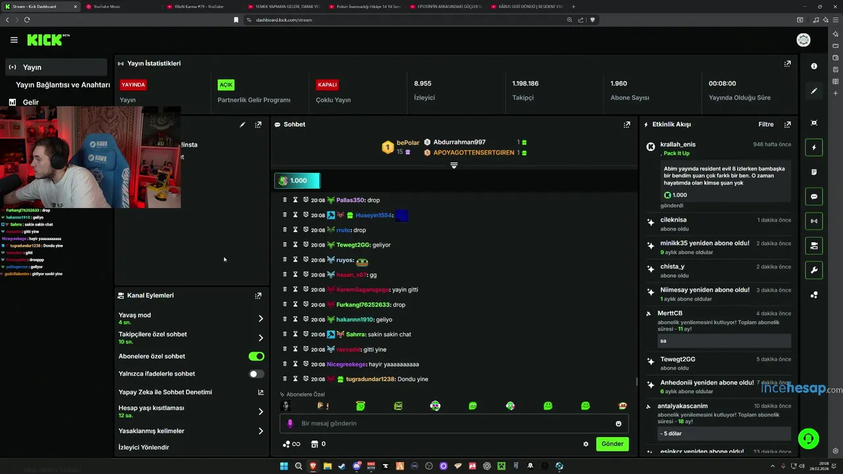Image resolution: width=843 pixels, height=474 pixels.
Task: Click in Bir mesaj gönderin input field
Action: tap(454, 423)
